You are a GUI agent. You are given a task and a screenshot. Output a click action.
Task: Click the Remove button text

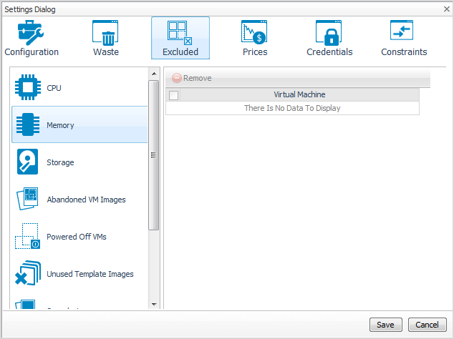point(197,78)
